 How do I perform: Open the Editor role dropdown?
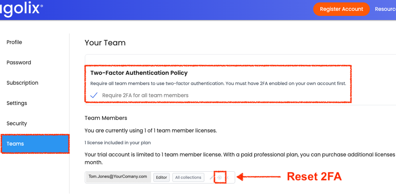pyautogui.click(x=161, y=177)
